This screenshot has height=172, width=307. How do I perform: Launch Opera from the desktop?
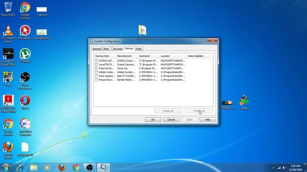(x=25, y=102)
